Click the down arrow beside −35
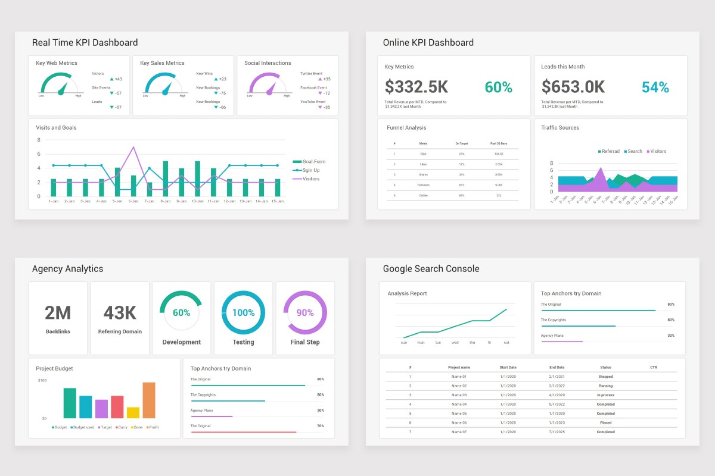The image size is (715, 476). [320, 107]
